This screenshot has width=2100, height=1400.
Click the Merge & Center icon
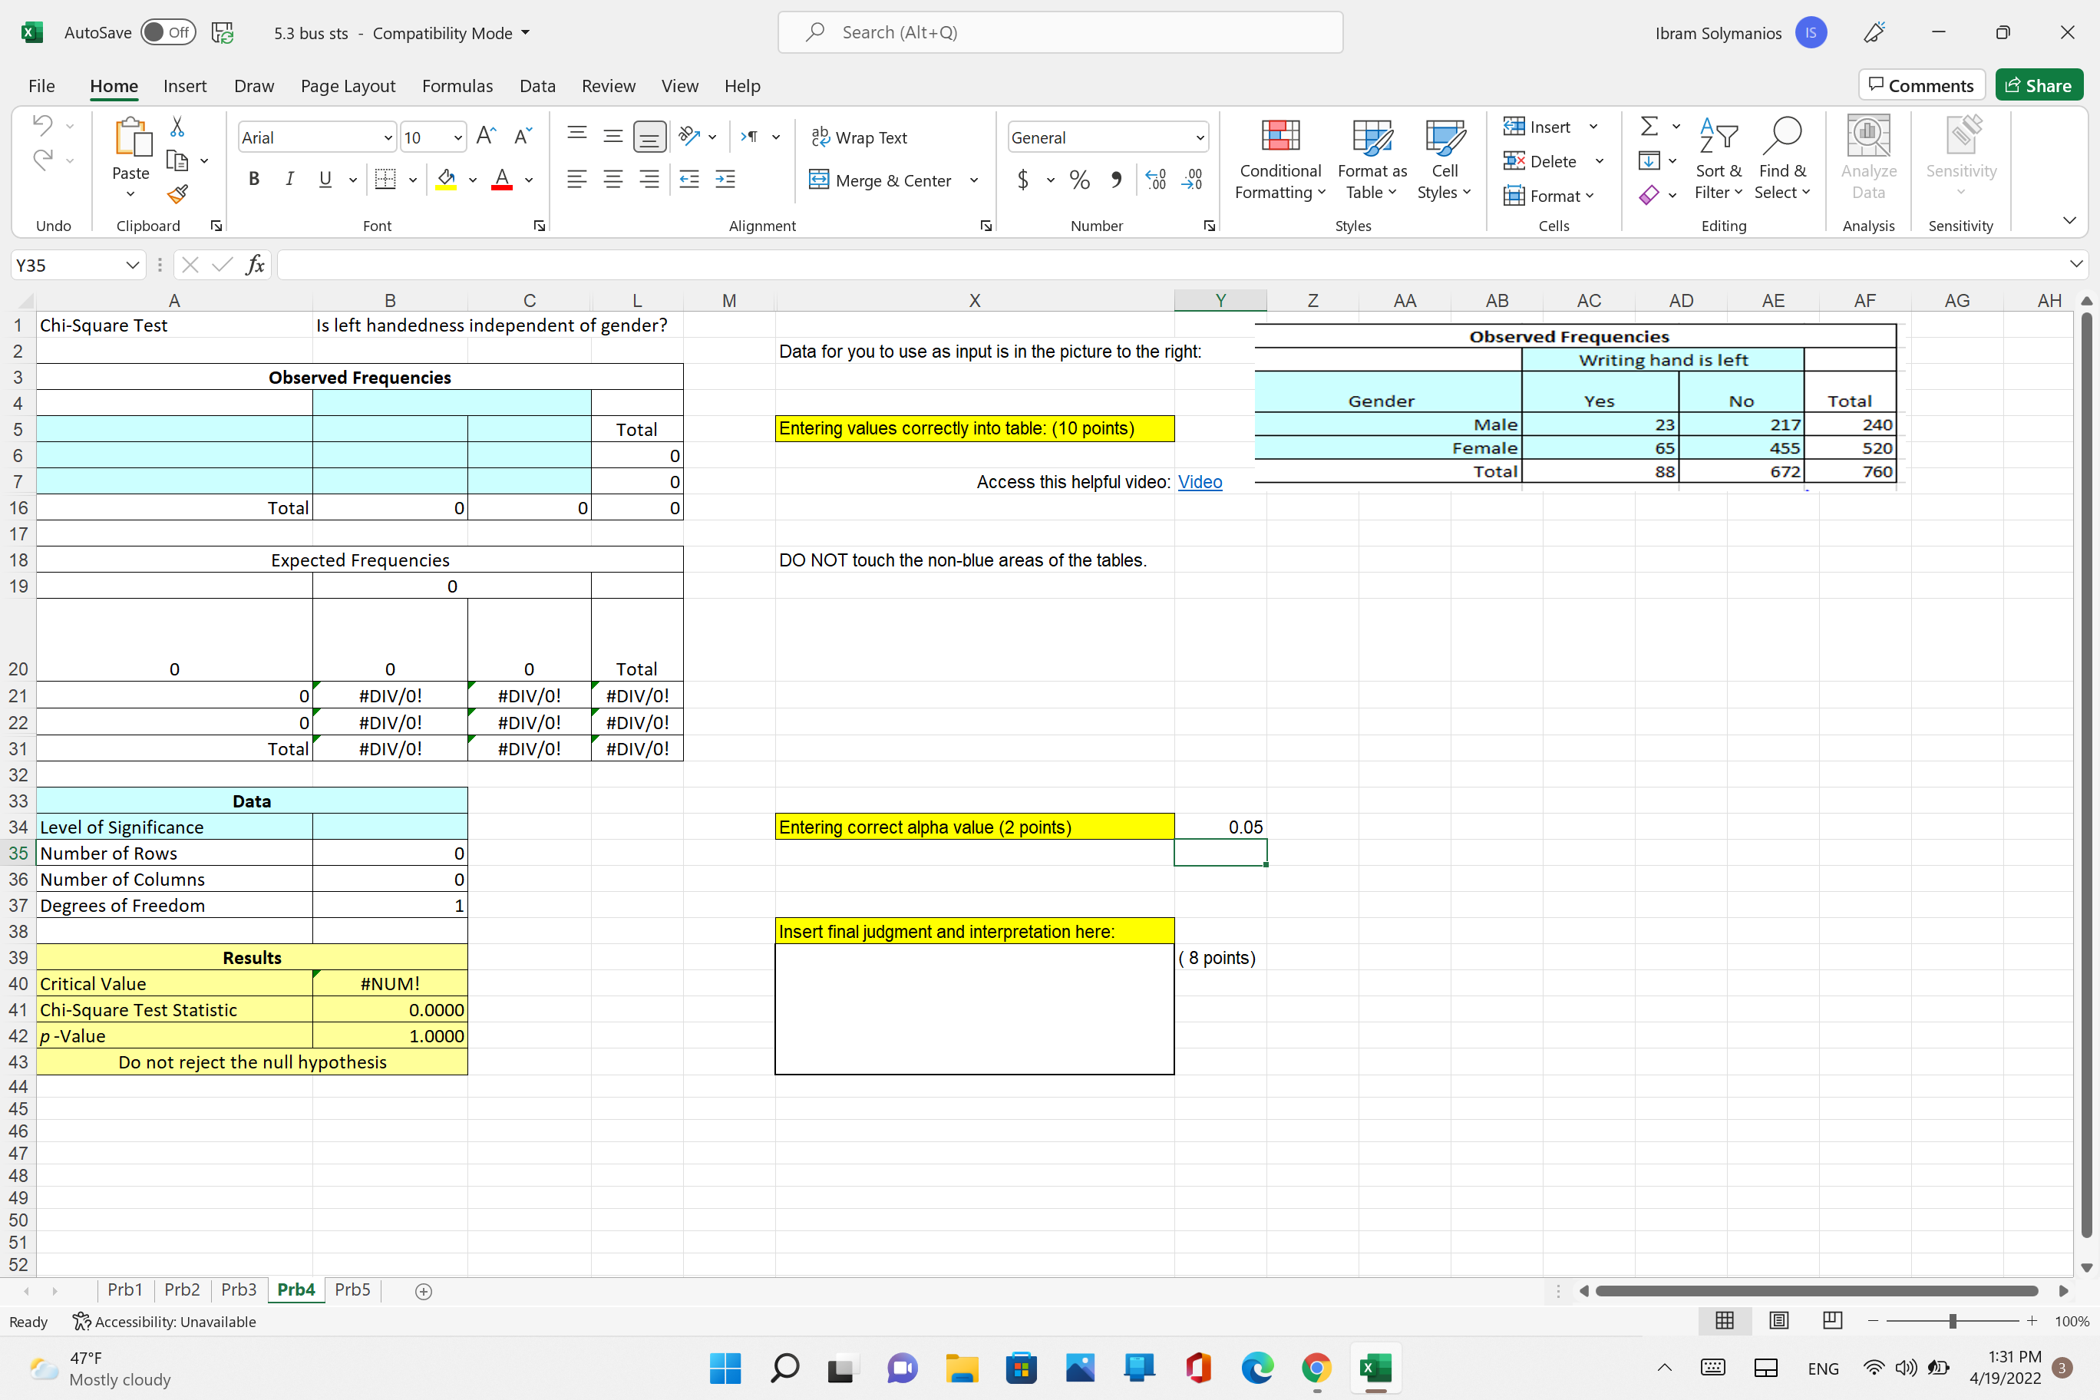[x=819, y=180]
